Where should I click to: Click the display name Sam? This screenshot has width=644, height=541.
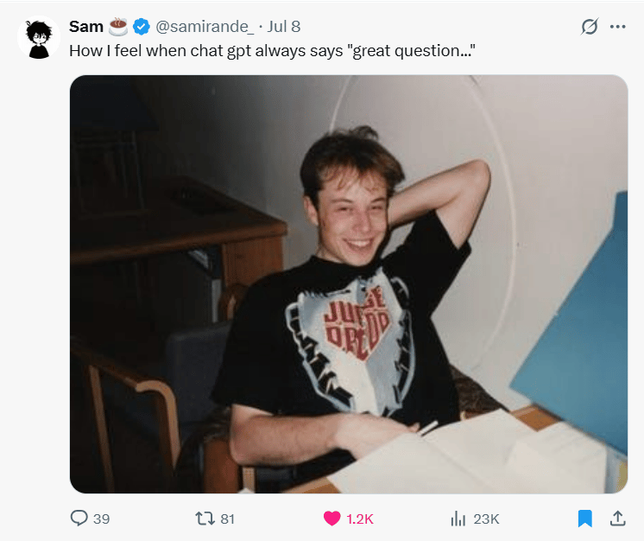point(85,27)
